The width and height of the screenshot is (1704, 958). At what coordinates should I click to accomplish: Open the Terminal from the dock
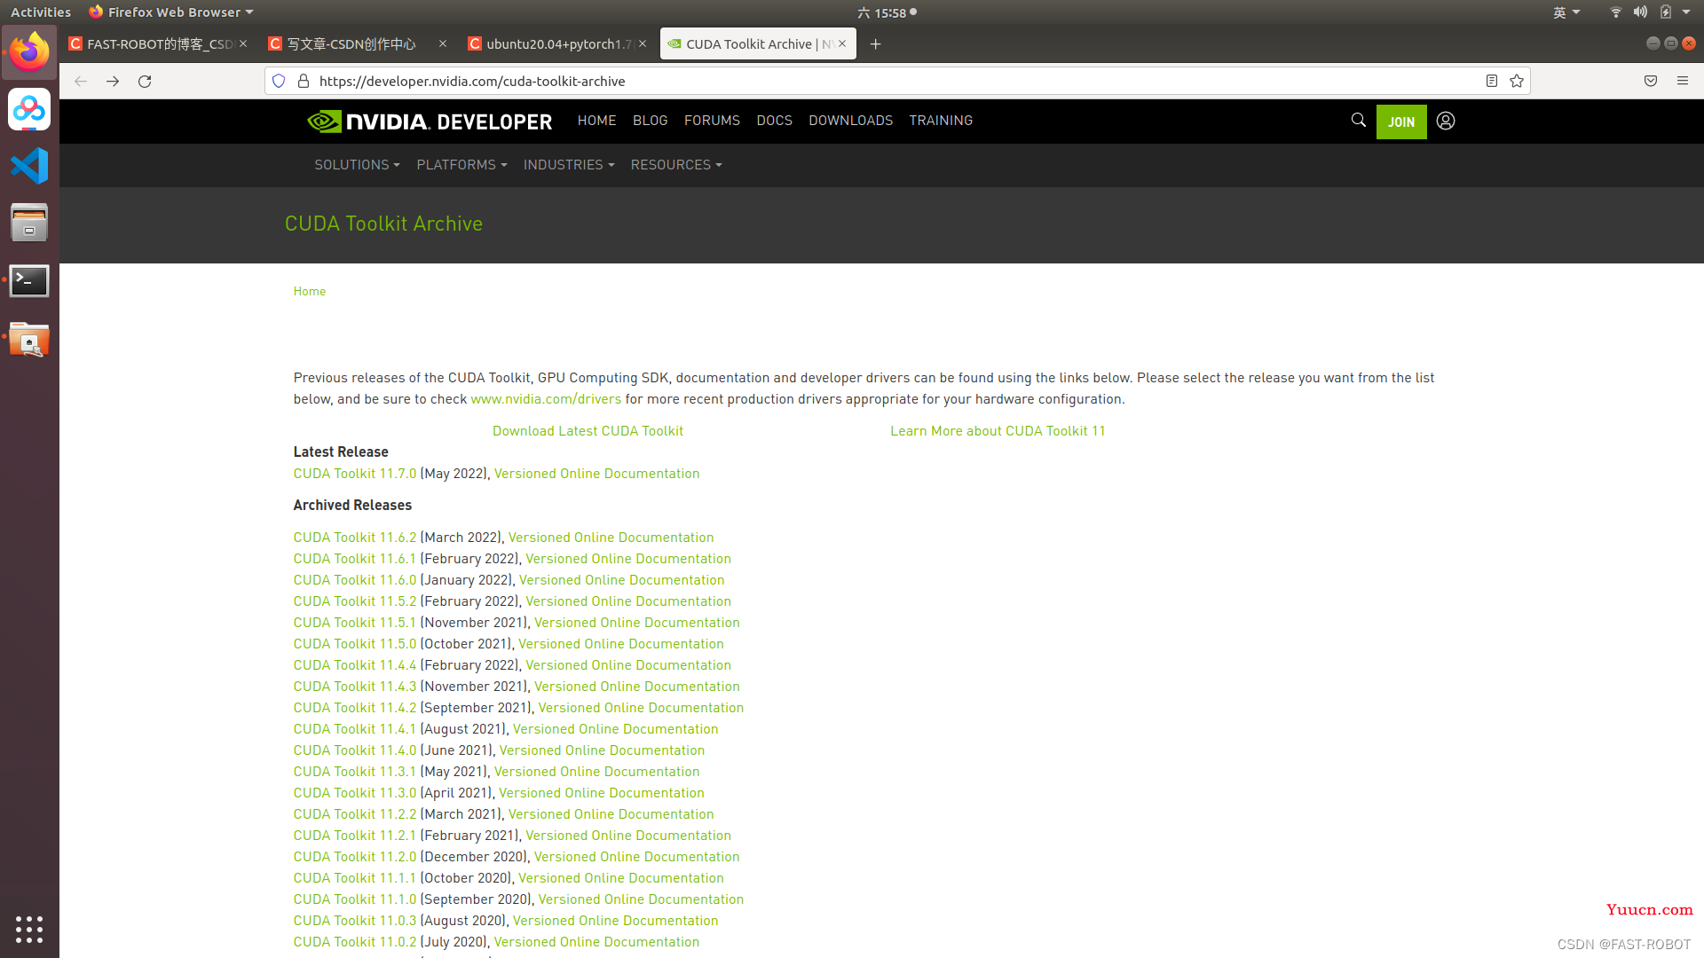pos(29,280)
